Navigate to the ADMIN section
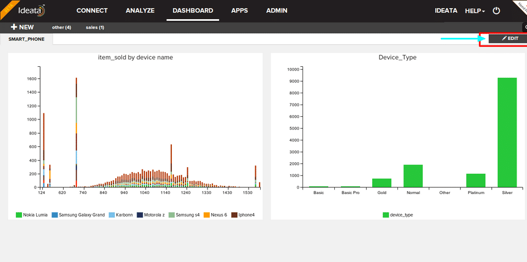The width and height of the screenshot is (527, 262). tap(277, 10)
